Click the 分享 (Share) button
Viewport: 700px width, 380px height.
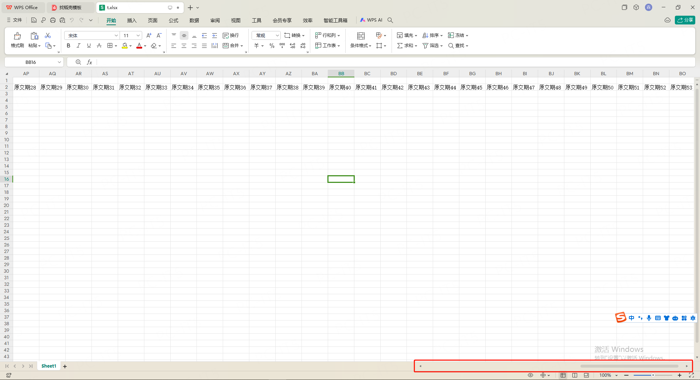tap(685, 20)
